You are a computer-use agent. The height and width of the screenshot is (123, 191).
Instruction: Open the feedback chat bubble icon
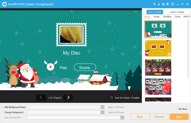[168, 4]
